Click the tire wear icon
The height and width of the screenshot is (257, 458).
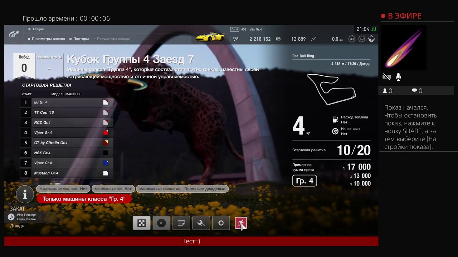[x=335, y=131]
